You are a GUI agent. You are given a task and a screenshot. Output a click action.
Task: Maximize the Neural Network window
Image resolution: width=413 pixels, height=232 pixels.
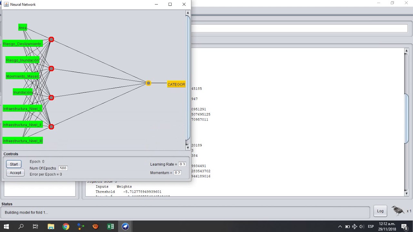coord(170,4)
